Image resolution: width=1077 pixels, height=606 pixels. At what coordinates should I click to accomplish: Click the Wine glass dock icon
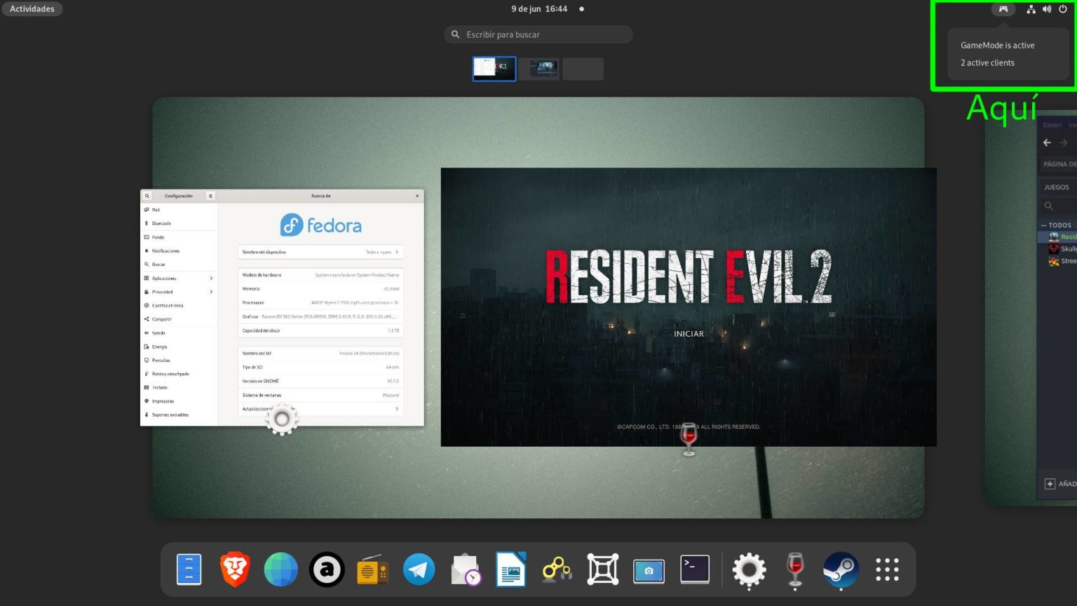tap(795, 570)
